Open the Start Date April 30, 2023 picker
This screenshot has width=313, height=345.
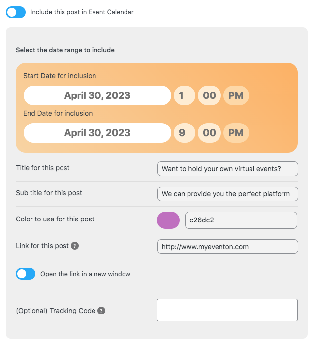(x=97, y=95)
